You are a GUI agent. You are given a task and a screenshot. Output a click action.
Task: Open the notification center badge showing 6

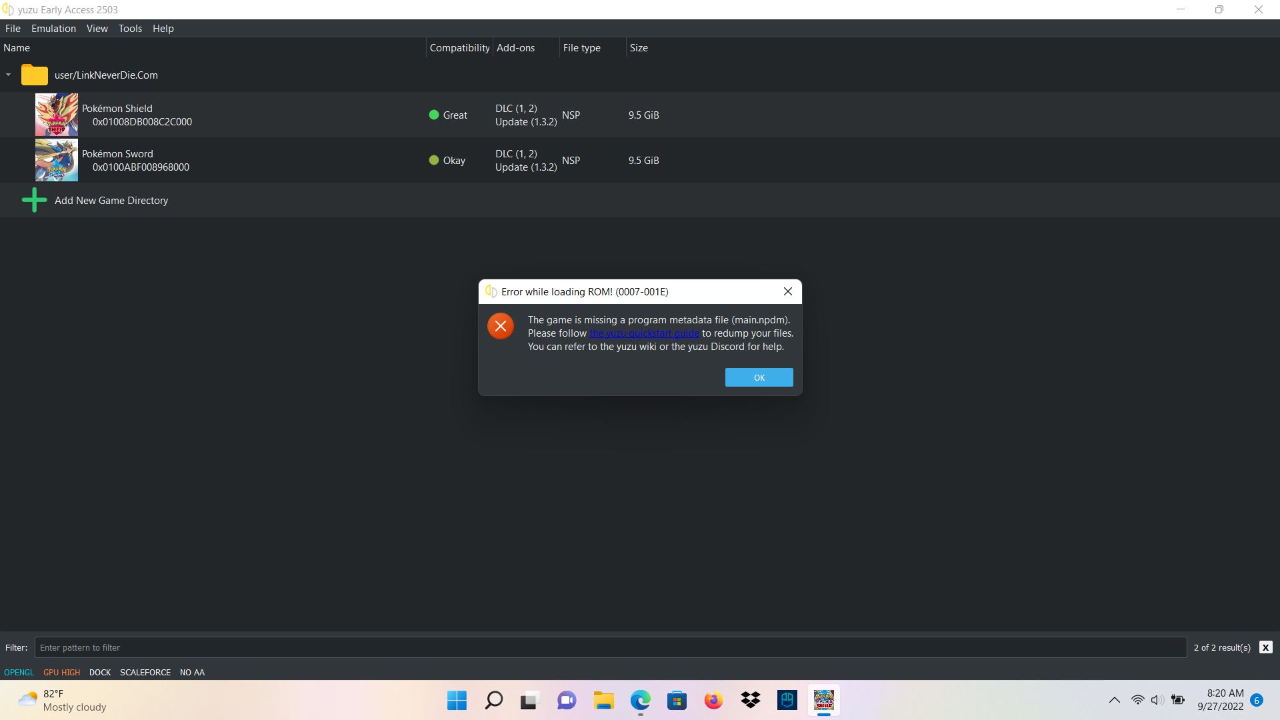(x=1257, y=700)
